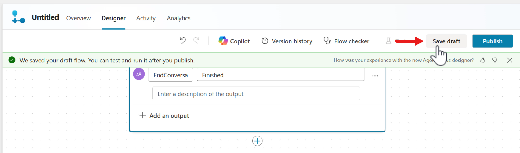Click the text type AA icon
The height and width of the screenshot is (153, 520).
(x=139, y=74)
